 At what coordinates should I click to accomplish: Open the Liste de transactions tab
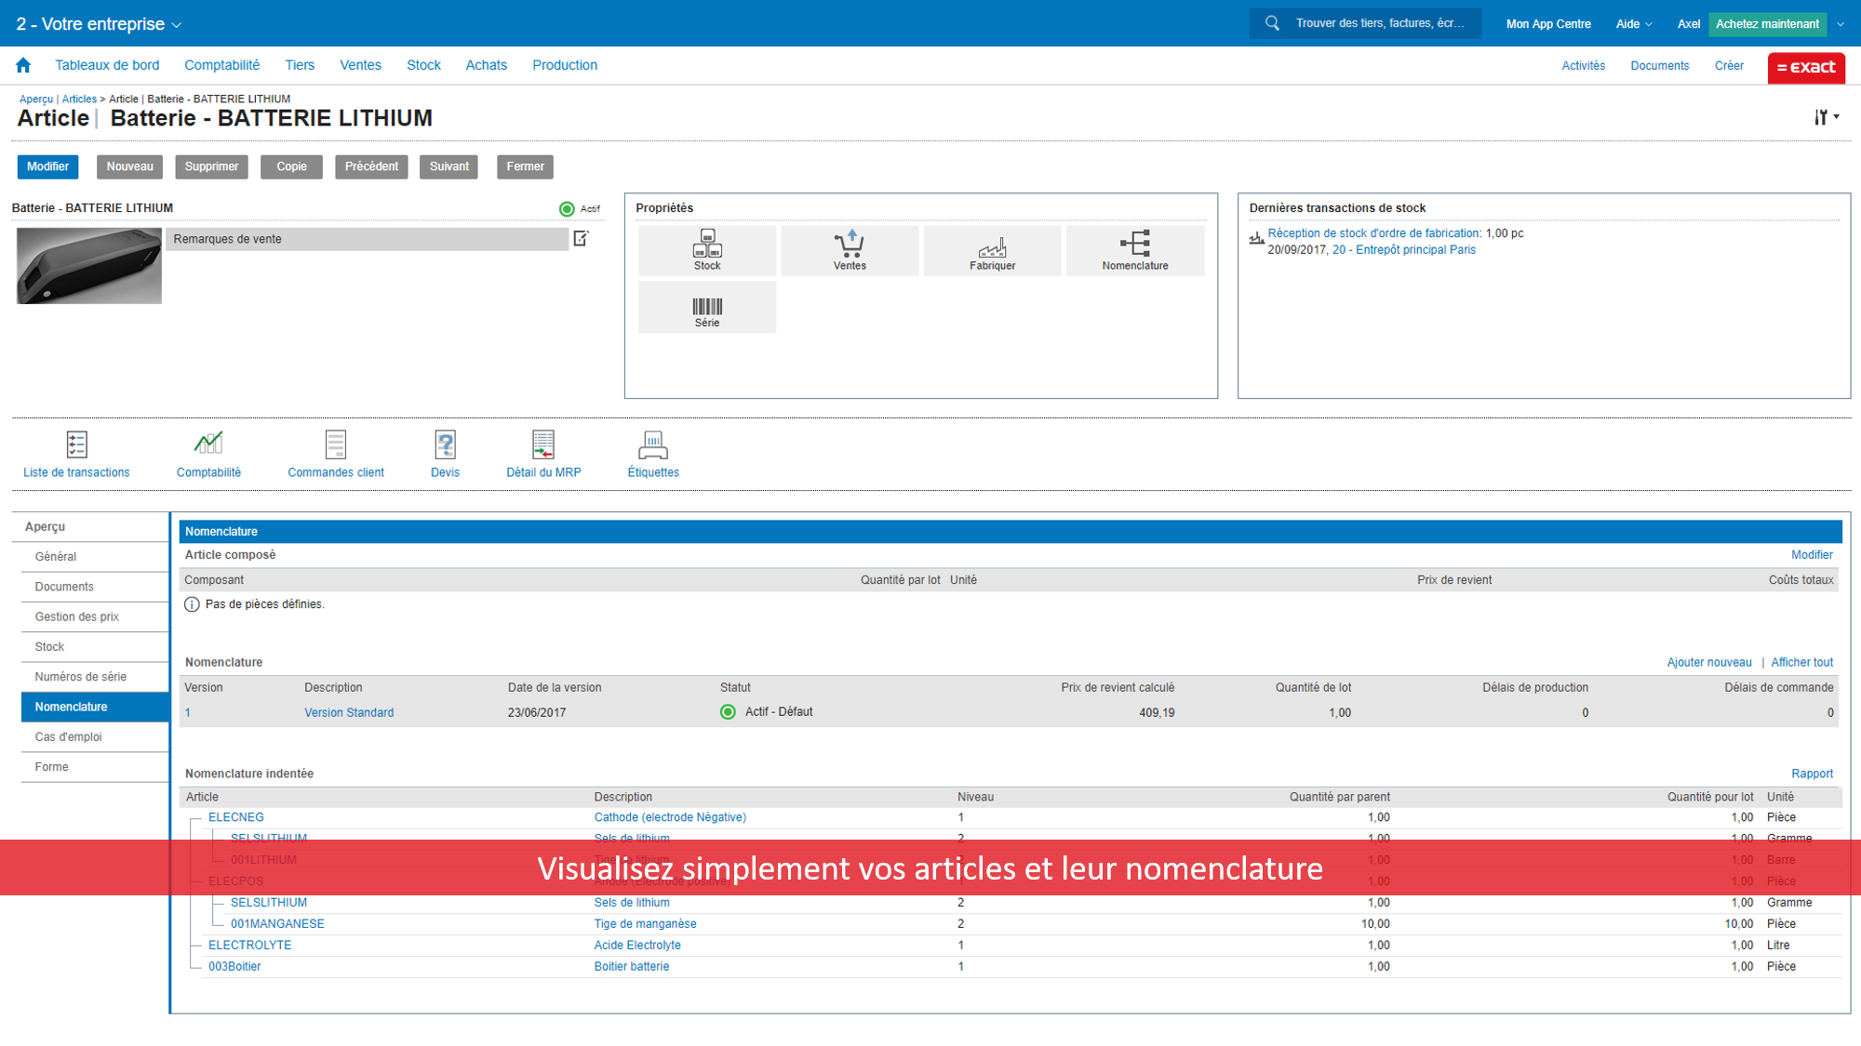click(76, 454)
